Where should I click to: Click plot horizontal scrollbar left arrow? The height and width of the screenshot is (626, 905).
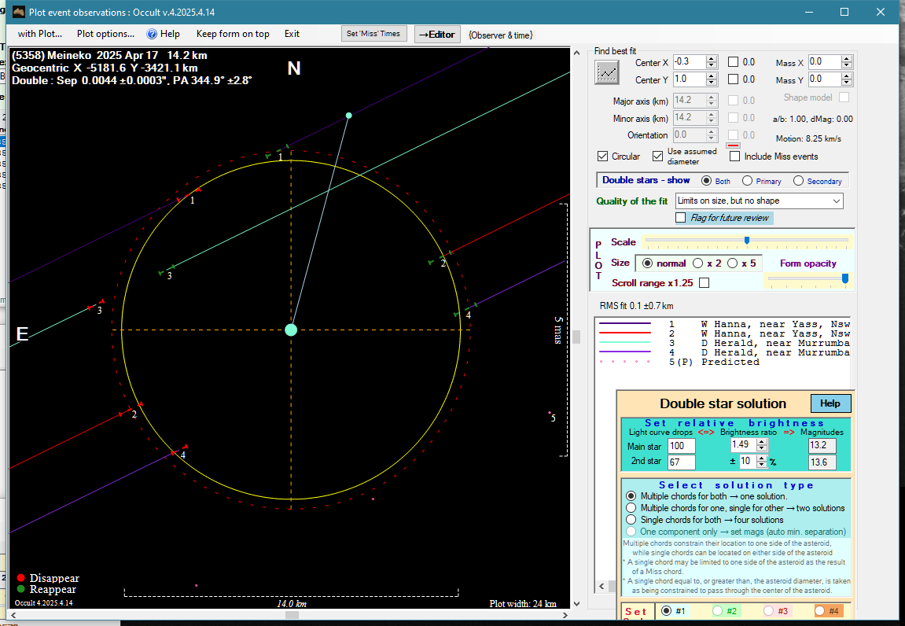(x=13, y=615)
